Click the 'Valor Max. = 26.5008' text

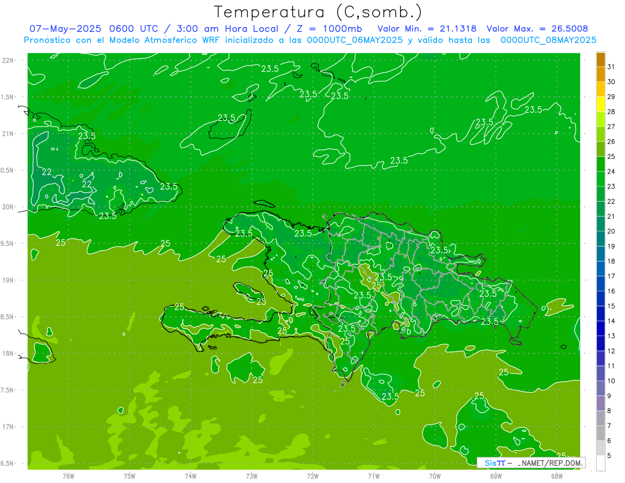coord(537,29)
